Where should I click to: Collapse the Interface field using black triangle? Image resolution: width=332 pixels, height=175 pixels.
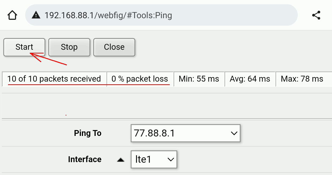(121, 160)
